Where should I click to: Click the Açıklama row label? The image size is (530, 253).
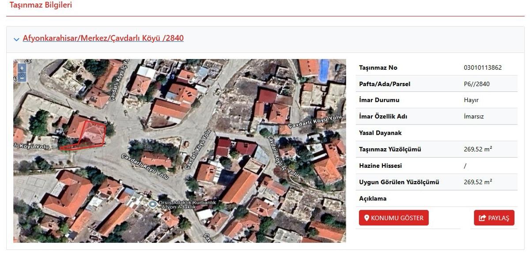click(373, 198)
